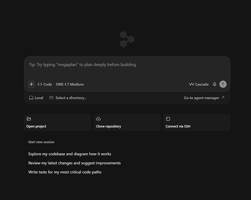Follow Go to agent manager link
Image resolution: width=251 pixels, height=200 pixels.
pos(204,98)
